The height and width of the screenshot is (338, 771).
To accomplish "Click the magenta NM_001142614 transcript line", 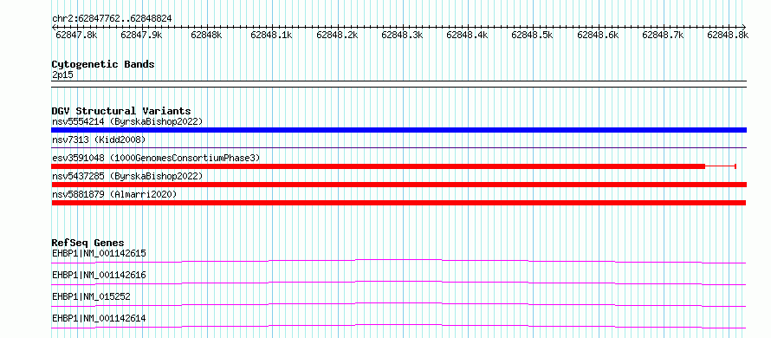I will [x=398, y=326].
